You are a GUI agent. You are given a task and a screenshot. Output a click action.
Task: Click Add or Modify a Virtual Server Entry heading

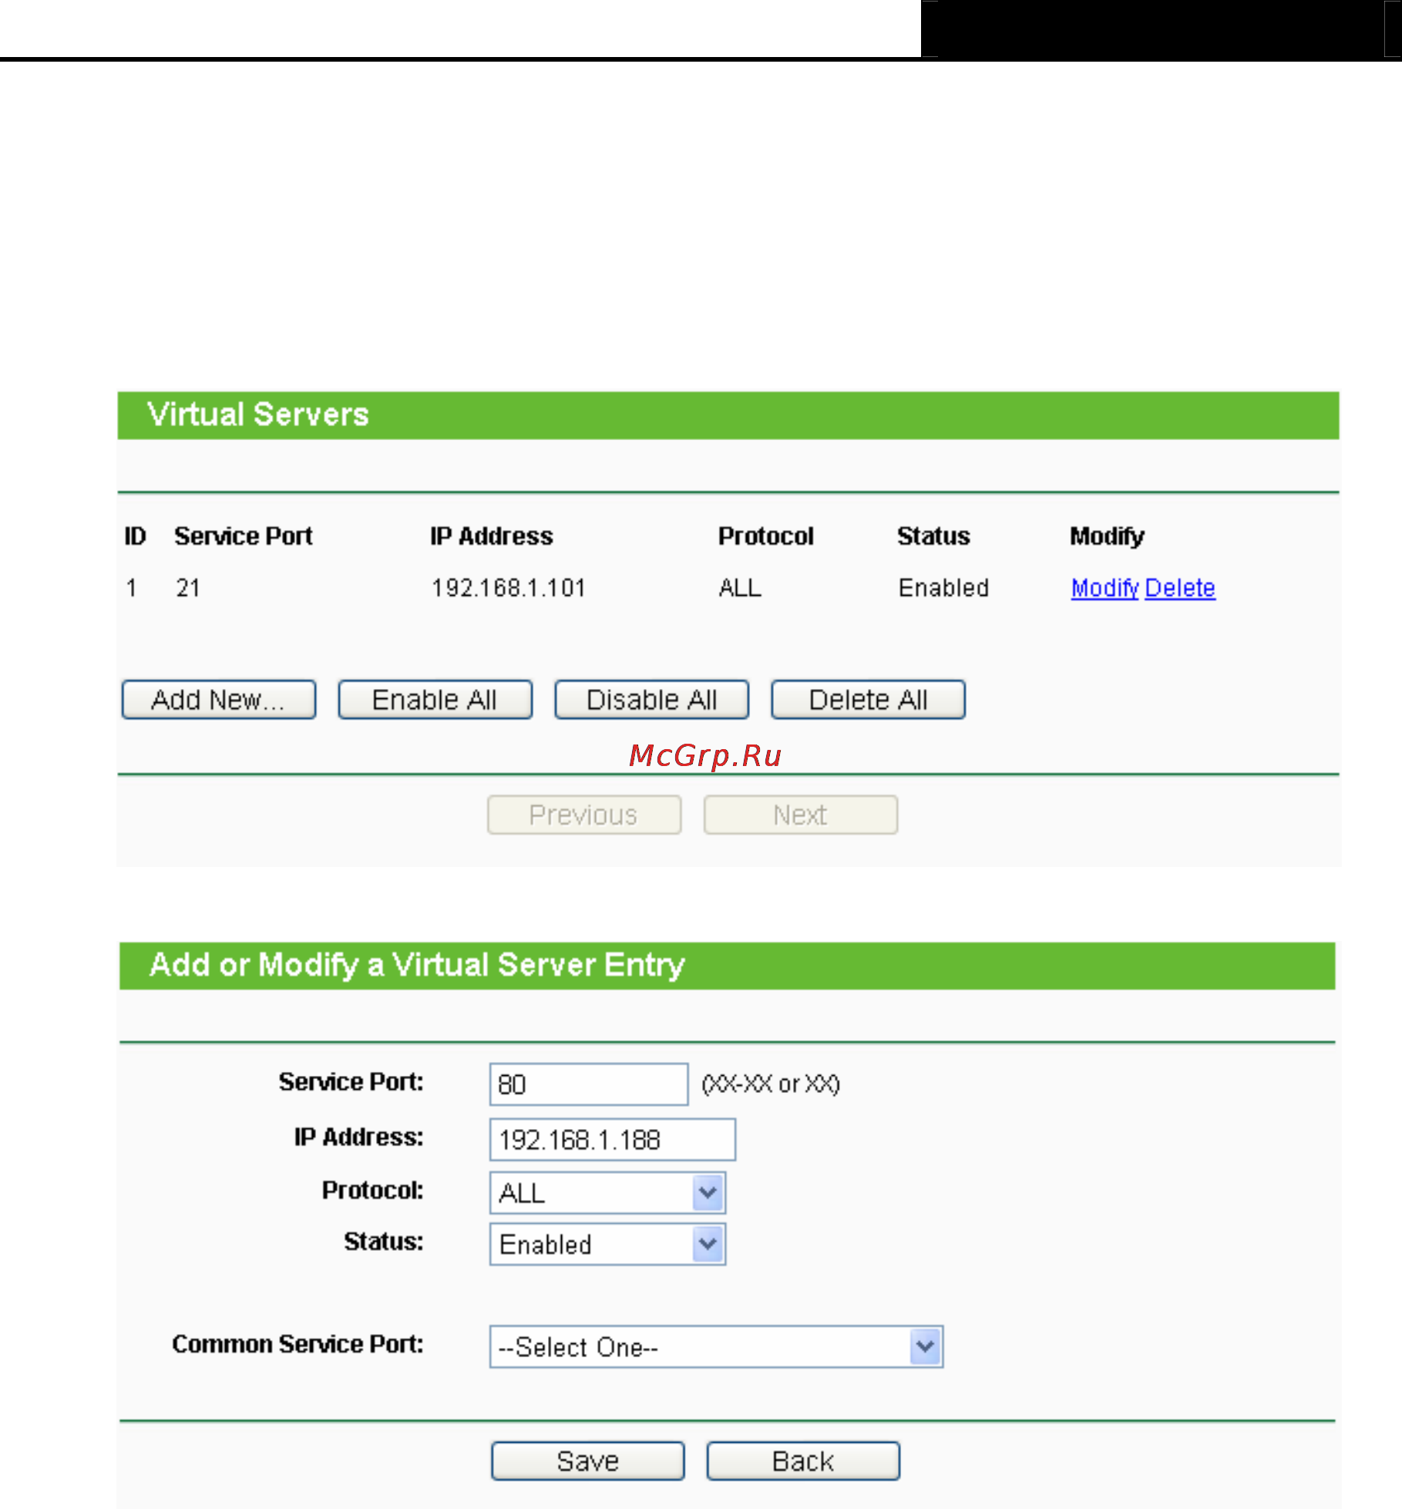point(417,965)
